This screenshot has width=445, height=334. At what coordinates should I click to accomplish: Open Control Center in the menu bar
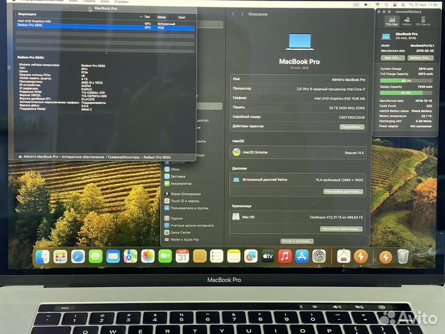coord(395,5)
